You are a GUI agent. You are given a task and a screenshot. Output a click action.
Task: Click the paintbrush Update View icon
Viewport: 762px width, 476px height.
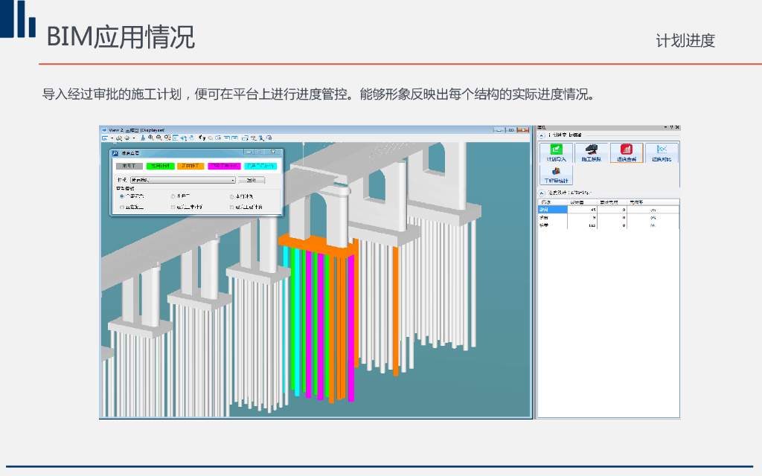pyautogui.click(x=142, y=138)
